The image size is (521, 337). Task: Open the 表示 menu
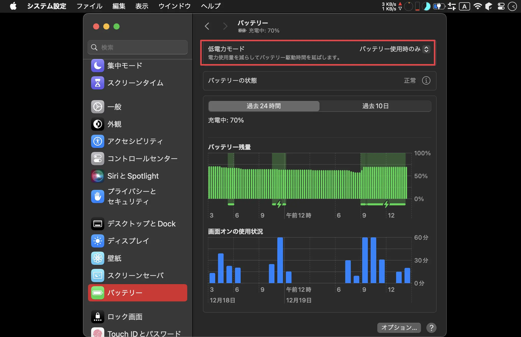tap(142, 6)
